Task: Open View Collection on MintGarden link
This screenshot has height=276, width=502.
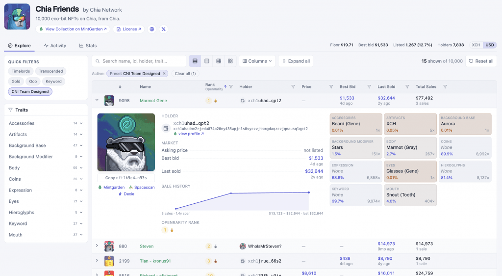Action: click(73, 29)
